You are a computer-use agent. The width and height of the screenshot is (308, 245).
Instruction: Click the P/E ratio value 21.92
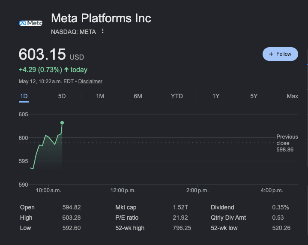(x=180, y=218)
